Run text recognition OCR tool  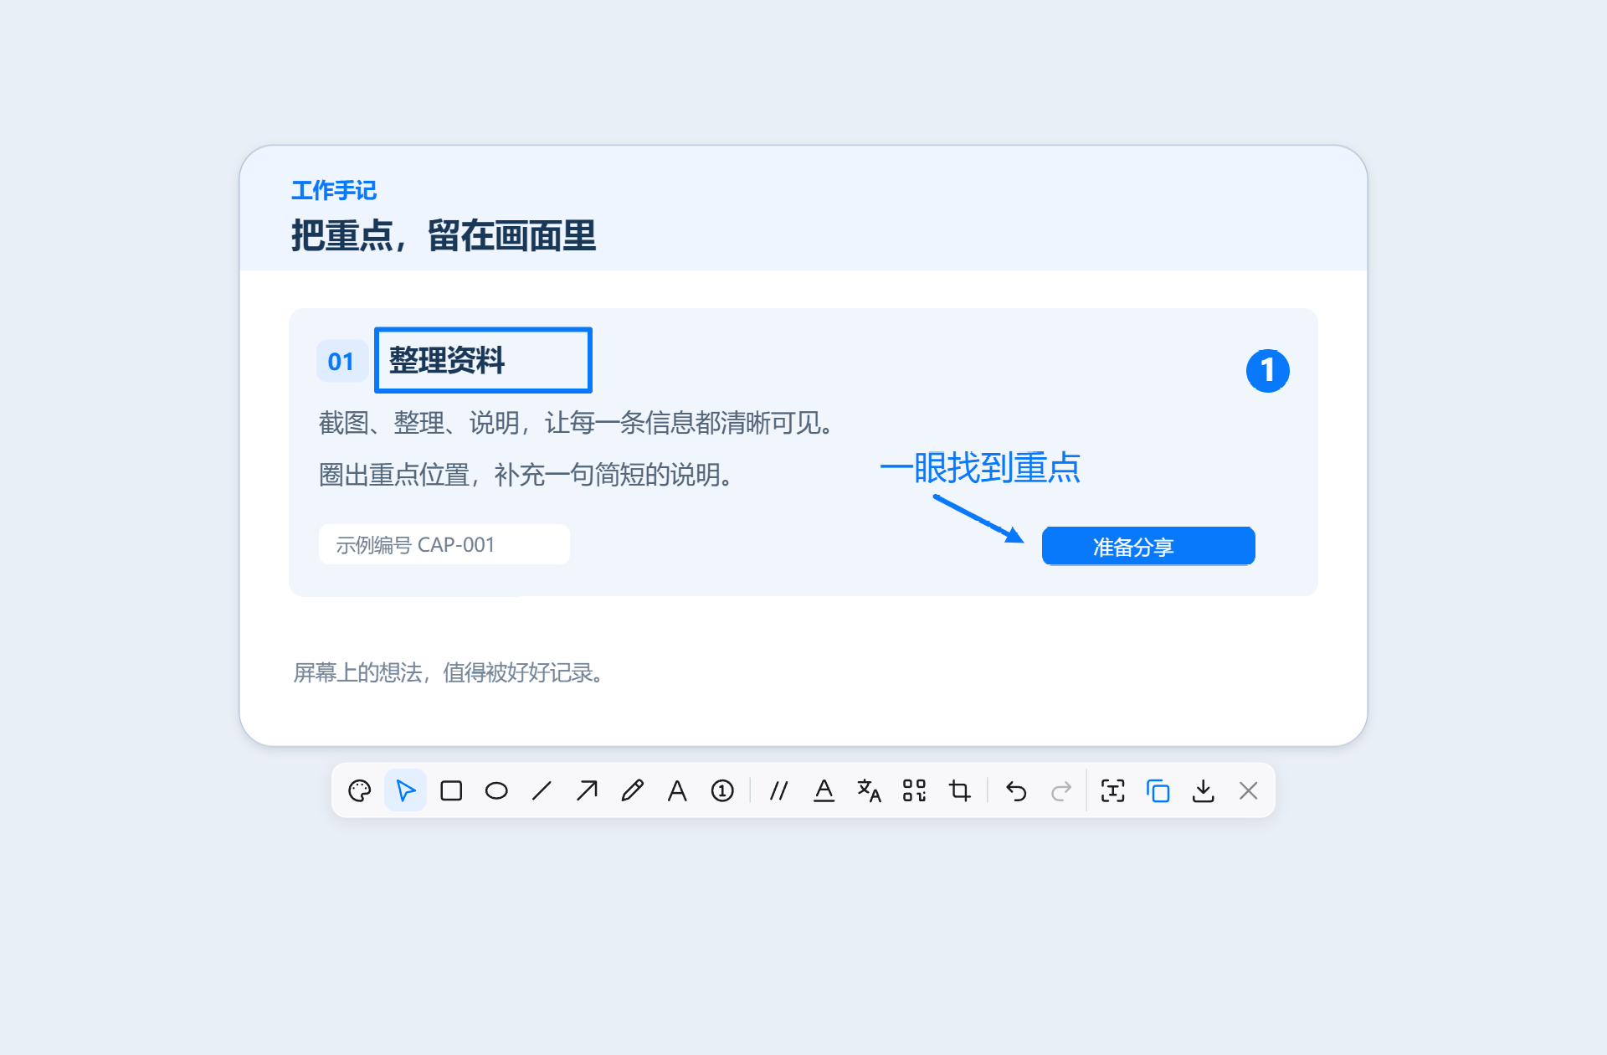click(x=1112, y=790)
